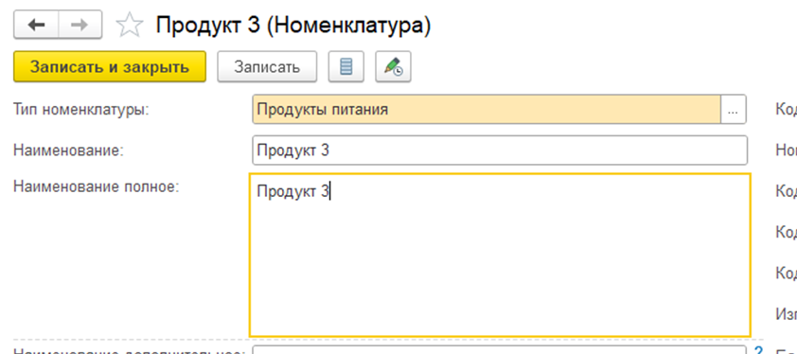Click the Тип номенклатуры field with Продукты питания

(487, 109)
